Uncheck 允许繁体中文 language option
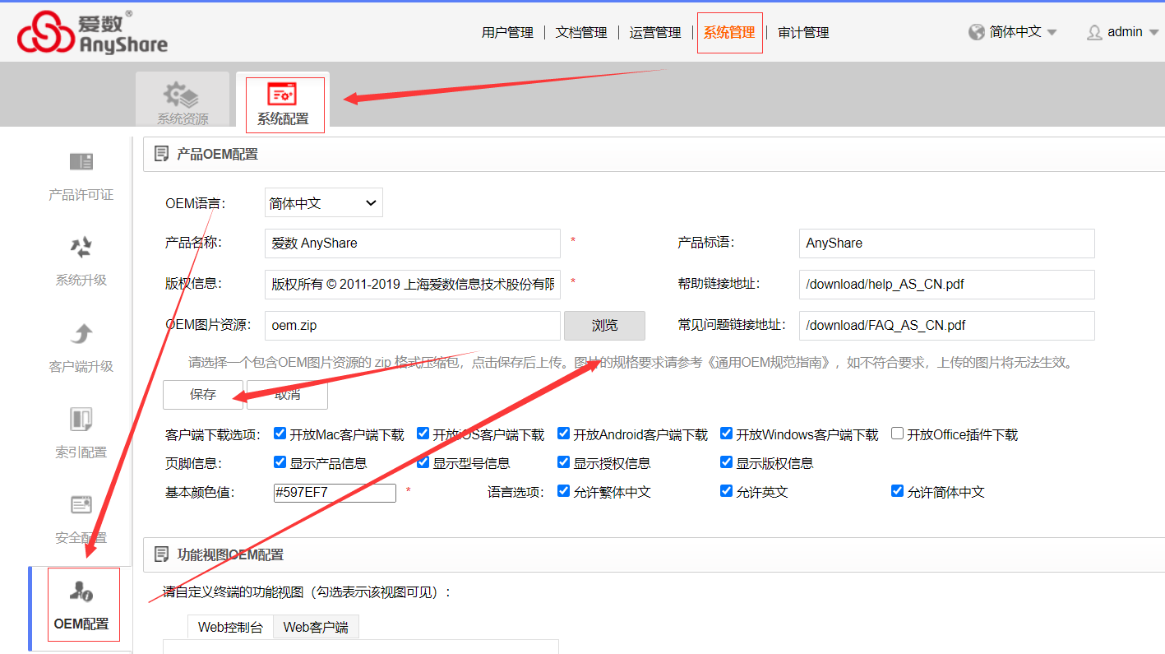Image resolution: width=1165 pixels, height=654 pixels. (x=563, y=491)
